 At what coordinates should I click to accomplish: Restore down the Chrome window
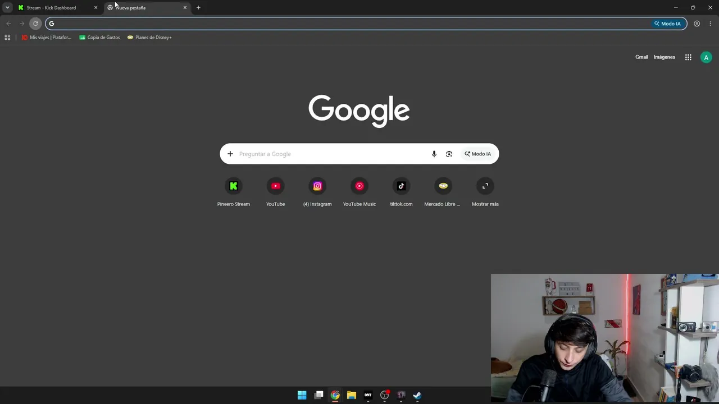[693, 8]
